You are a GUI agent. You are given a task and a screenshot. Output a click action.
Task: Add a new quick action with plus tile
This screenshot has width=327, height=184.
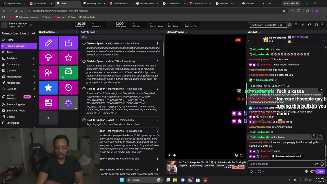[48, 118]
